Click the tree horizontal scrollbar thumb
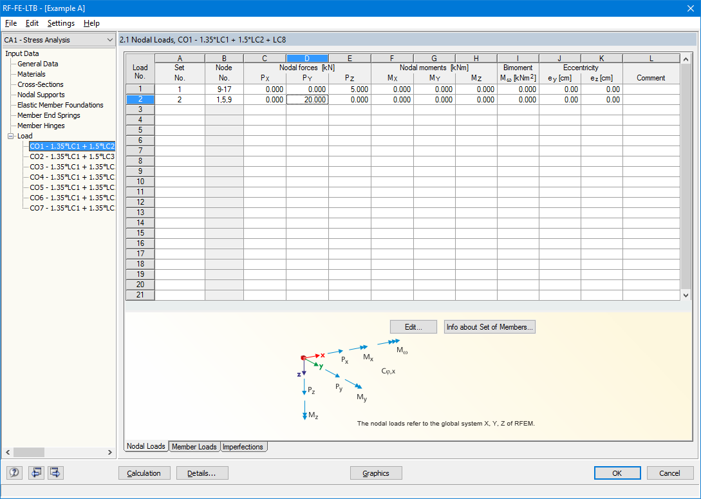This screenshot has height=499, width=701. pyautogui.click(x=29, y=453)
